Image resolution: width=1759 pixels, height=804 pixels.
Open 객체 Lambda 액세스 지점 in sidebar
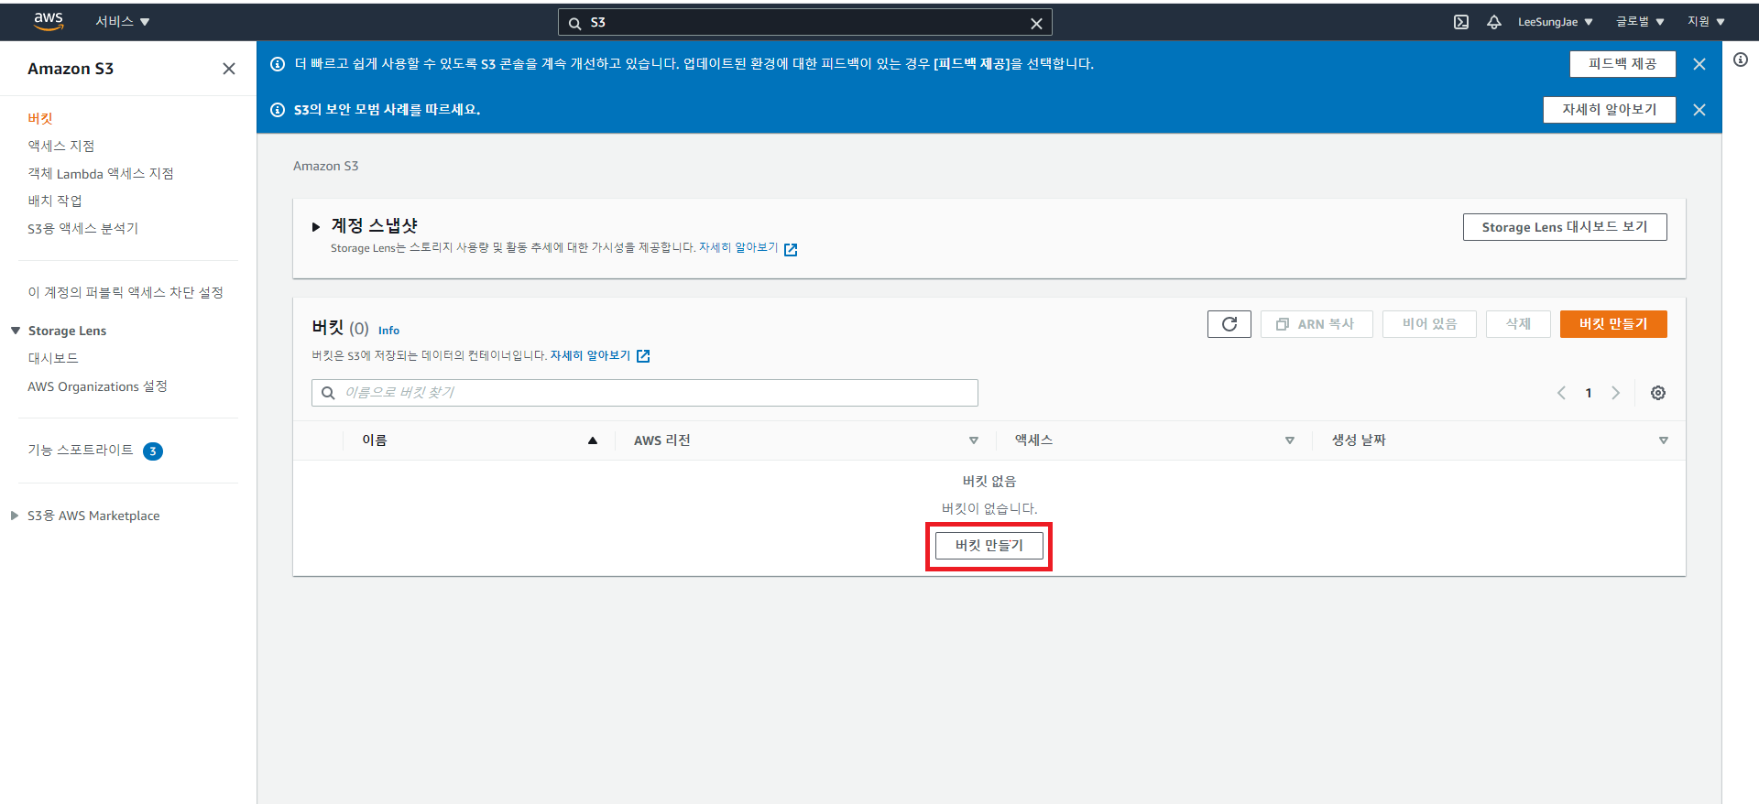[101, 173]
